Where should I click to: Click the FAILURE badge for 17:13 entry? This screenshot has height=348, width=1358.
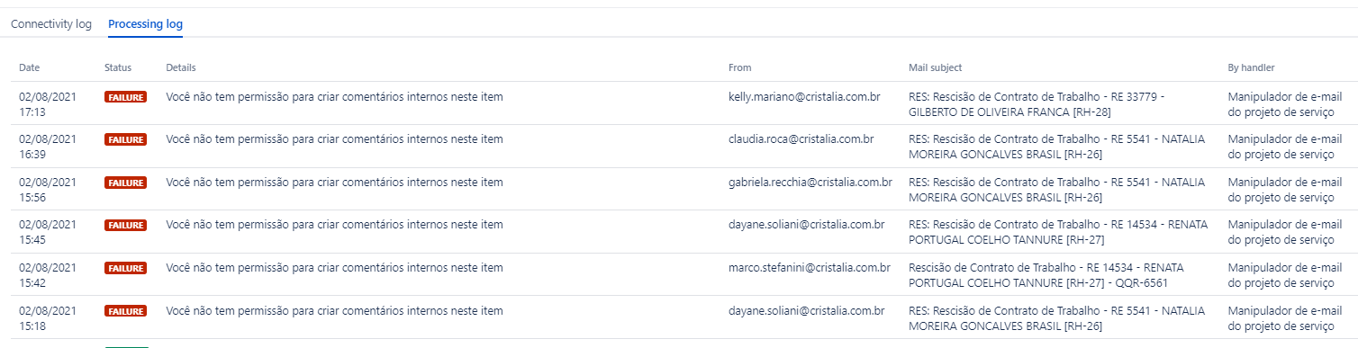pos(125,97)
